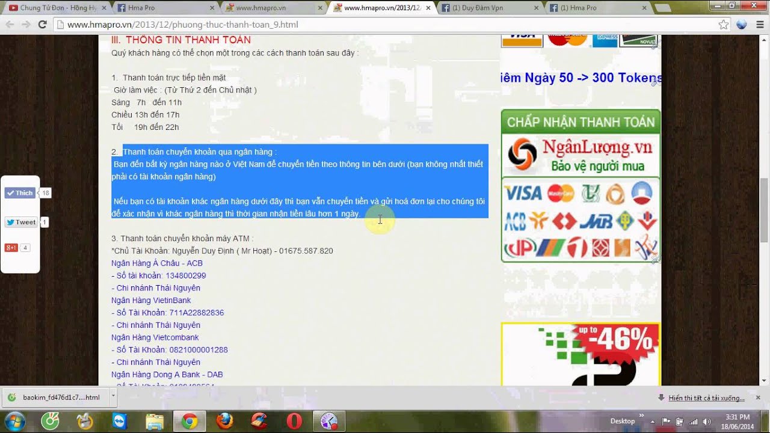Click the Facebook Thích like button
The image size is (770, 433).
tap(20, 193)
